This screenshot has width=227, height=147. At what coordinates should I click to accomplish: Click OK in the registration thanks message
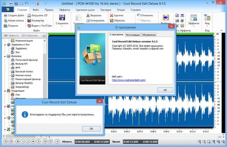coord(91,129)
